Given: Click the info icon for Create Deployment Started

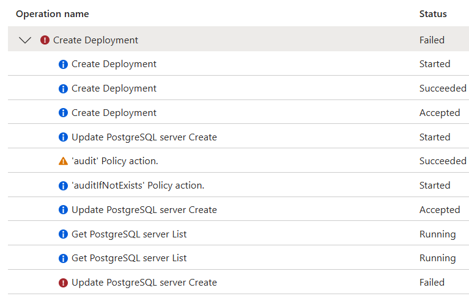Looking at the screenshot, I should coord(63,64).
